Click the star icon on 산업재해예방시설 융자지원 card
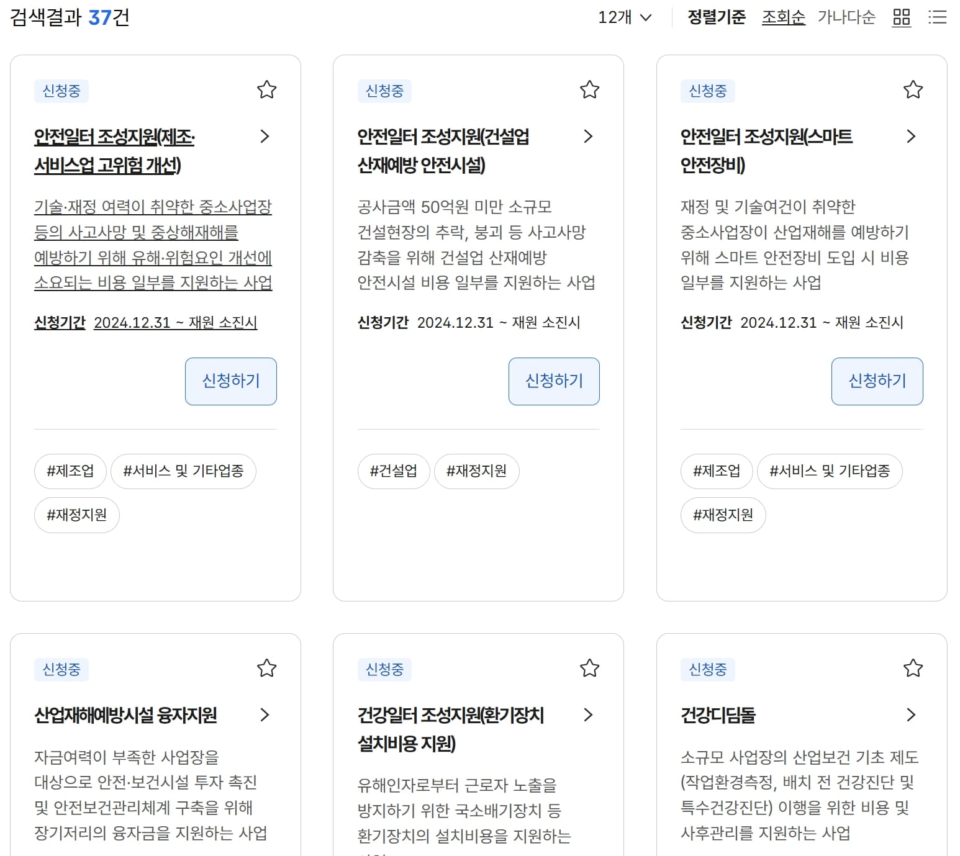 266,669
